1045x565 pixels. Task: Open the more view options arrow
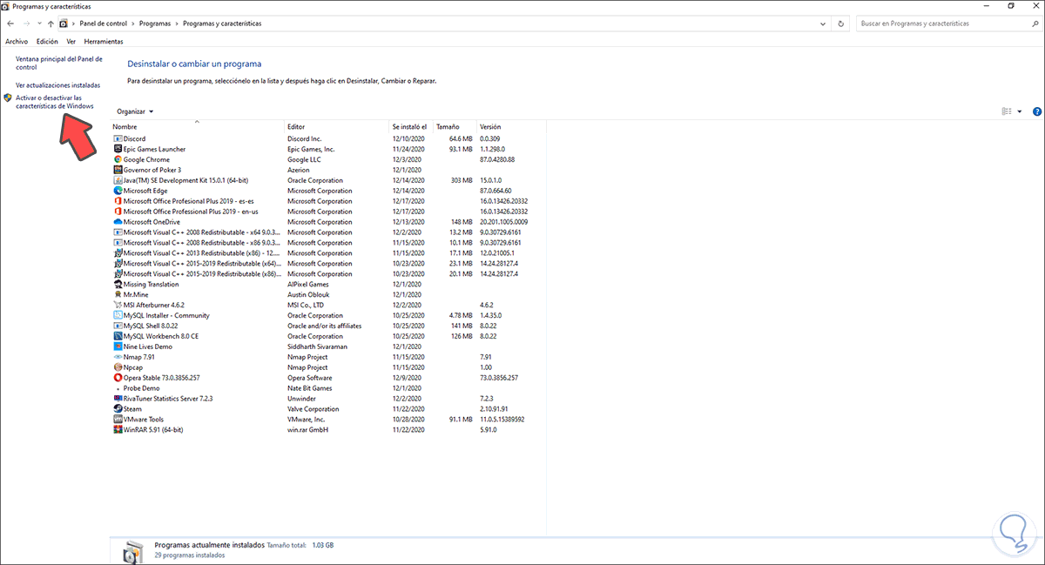1020,111
